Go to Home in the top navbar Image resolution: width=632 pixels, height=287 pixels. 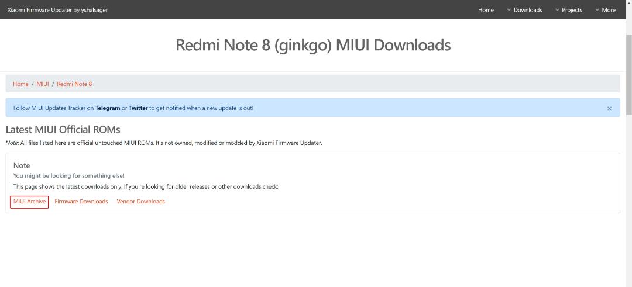point(486,10)
